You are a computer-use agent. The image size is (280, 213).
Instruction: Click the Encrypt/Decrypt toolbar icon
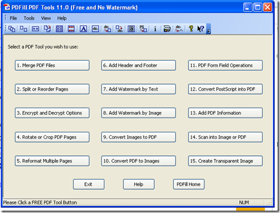pos(35,29)
